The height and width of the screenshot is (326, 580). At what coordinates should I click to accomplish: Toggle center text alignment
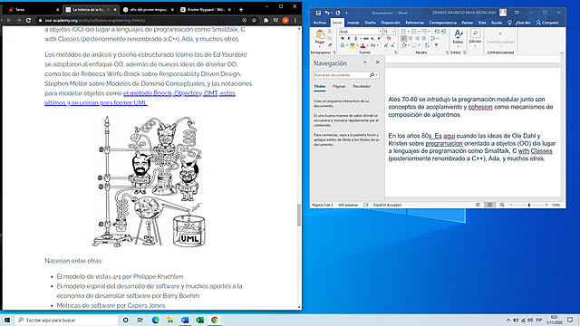tap(411, 38)
